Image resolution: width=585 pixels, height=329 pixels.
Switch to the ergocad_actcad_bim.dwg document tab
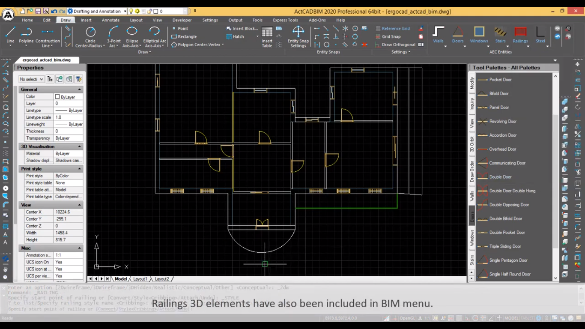pos(46,60)
